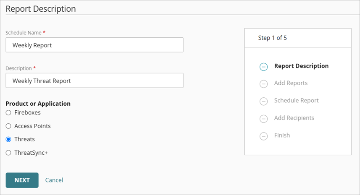Viewport: 360px width, 195px height.
Task: Jump to the Schedule Report step label
Action: [296, 101]
